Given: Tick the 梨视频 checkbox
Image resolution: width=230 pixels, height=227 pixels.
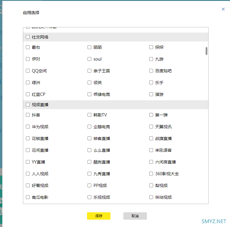Looking at the screenshot, I should (x=151, y=186).
